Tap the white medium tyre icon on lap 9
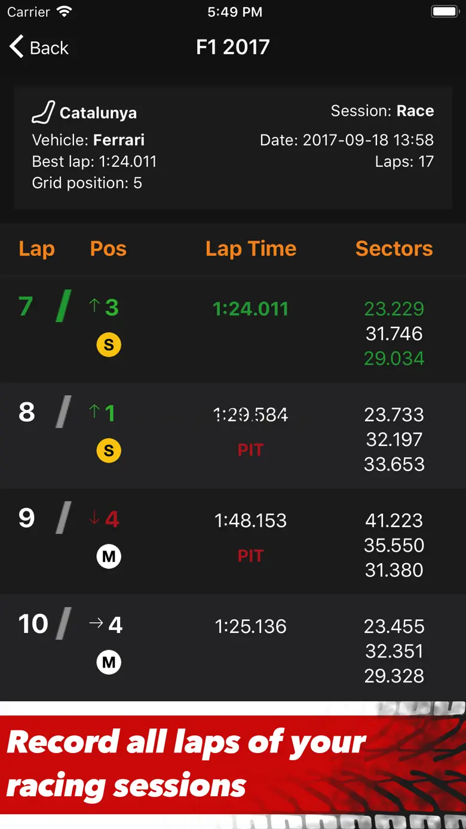 (x=109, y=556)
